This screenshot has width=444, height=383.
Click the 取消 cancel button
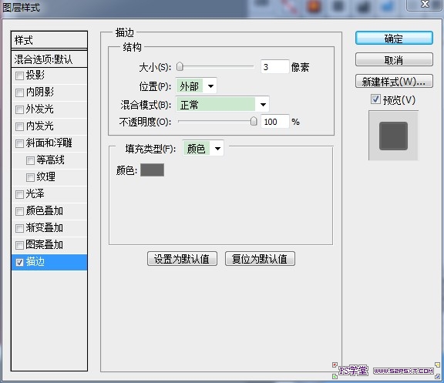(x=394, y=60)
